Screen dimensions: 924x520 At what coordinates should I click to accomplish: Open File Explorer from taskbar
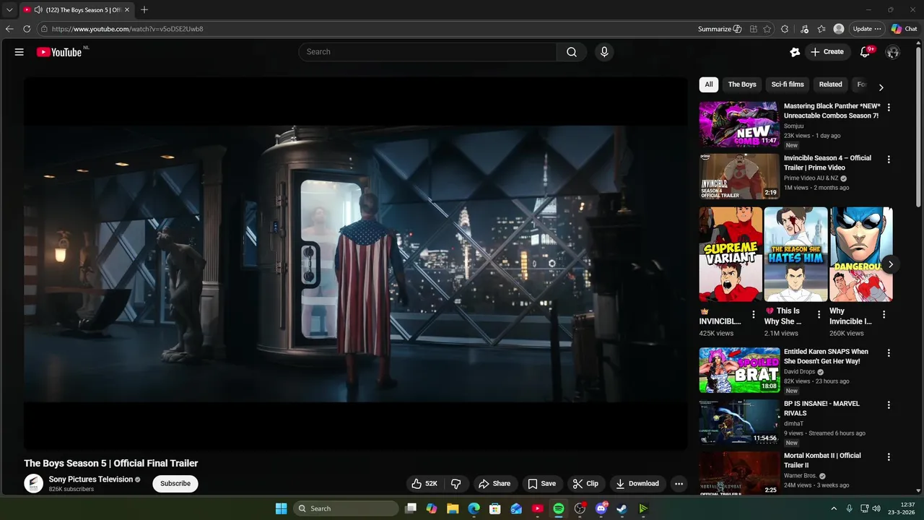point(453,508)
